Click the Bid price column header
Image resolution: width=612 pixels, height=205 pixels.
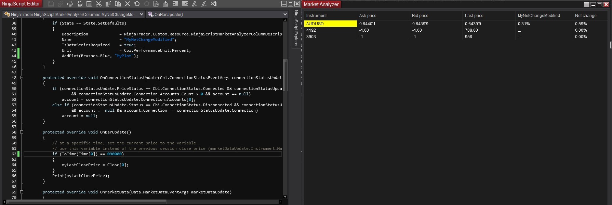click(436, 16)
